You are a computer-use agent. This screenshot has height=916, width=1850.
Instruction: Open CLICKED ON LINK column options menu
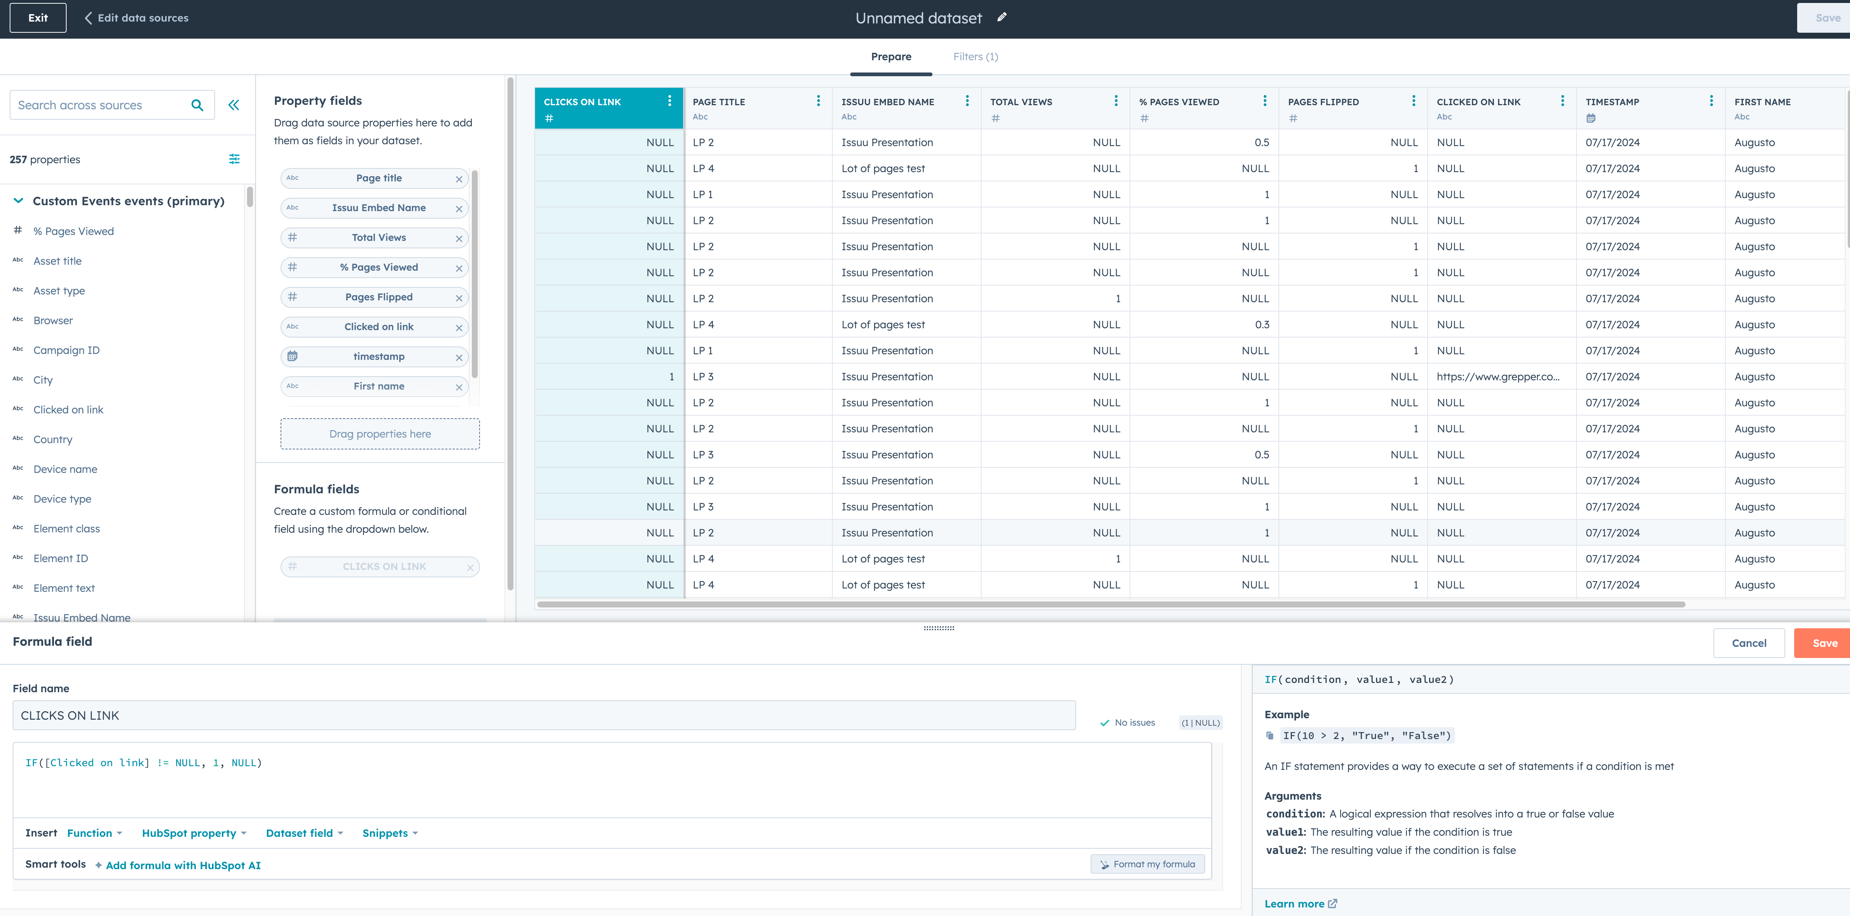[x=1563, y=101]
